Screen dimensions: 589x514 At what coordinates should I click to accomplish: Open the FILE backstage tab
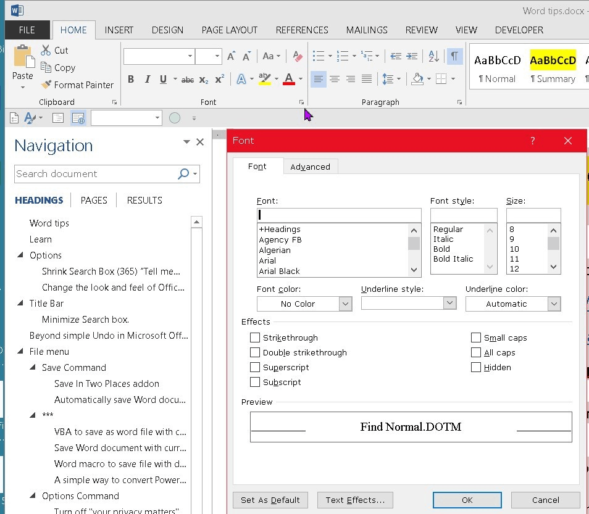click(27, 30)
